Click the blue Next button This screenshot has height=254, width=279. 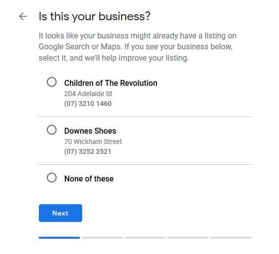(61, 213)
